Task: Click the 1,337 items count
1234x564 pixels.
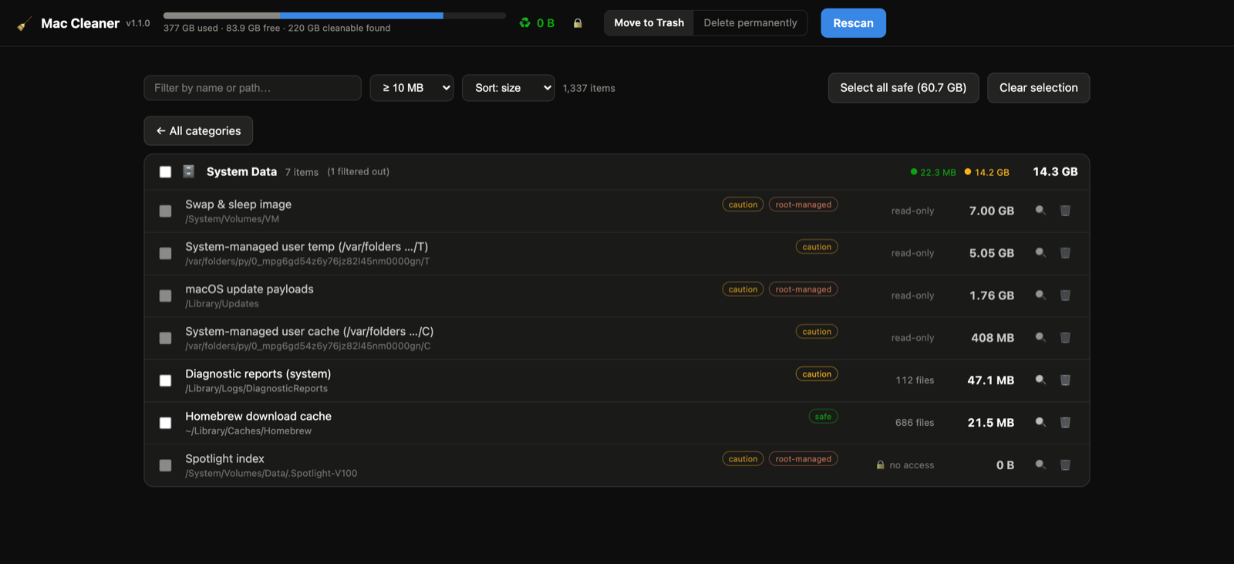Action: point(589,89)
